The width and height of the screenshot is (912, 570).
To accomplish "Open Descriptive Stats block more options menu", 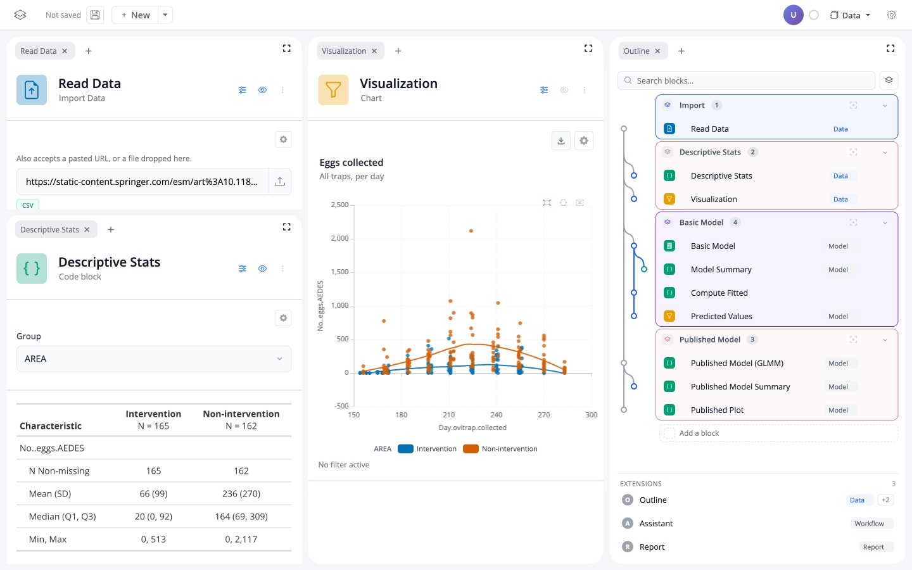I will click(283, 269).
